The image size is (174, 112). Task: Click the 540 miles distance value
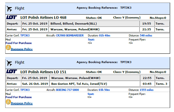pos(146,36)
